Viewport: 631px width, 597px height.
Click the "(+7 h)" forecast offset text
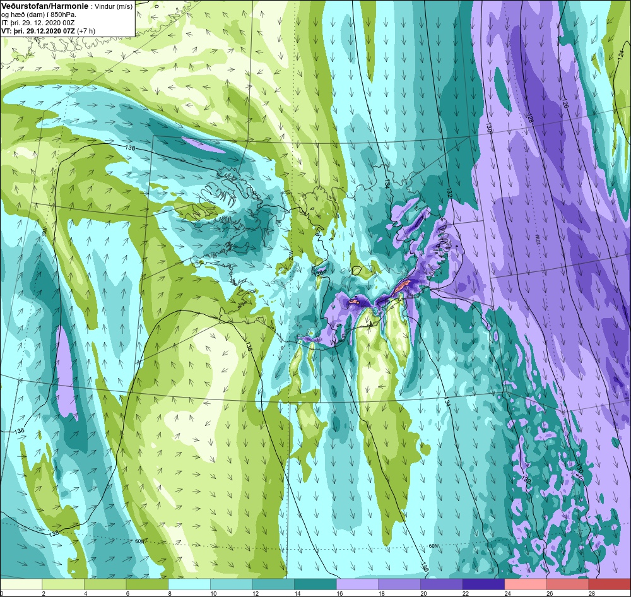click(86, 31)
